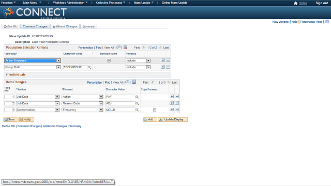Open Element dropdown showing Action
The height and width of the screenshot is (186, 331).
coord(83,97)
